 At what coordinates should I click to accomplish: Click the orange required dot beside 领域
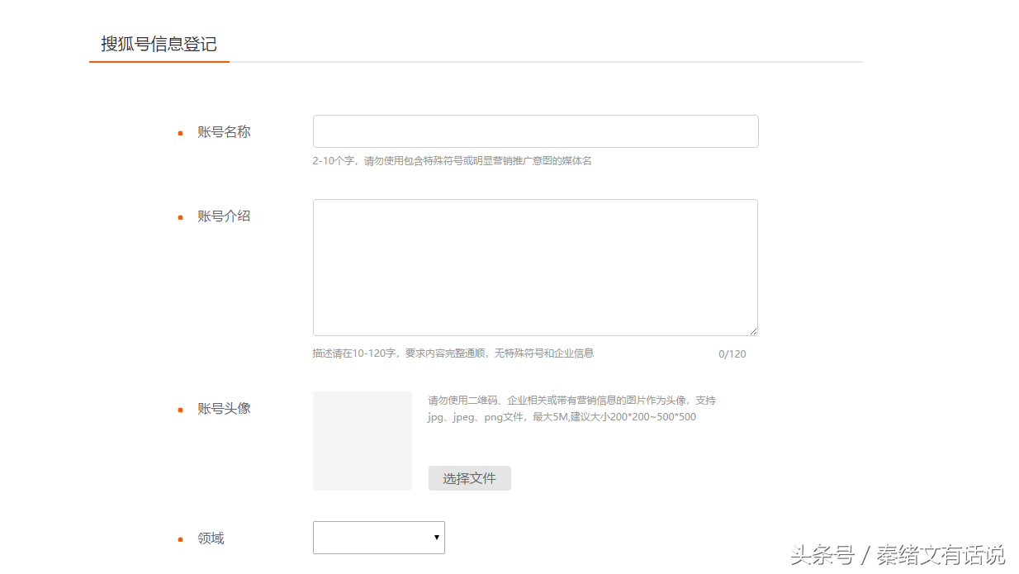(x=180, y=539)
